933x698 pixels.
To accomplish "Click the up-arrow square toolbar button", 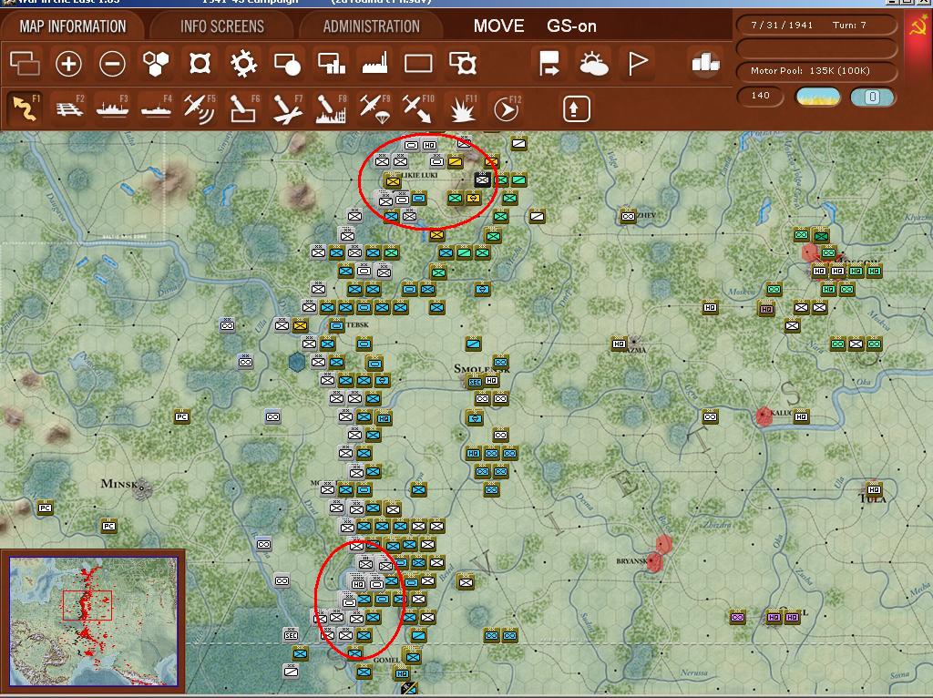I will pyautogui.click(x=576, y=109).
